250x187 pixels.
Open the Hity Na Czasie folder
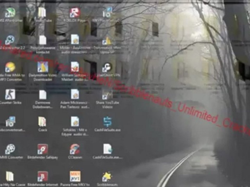pyautogui.click(x=10, y=177)
